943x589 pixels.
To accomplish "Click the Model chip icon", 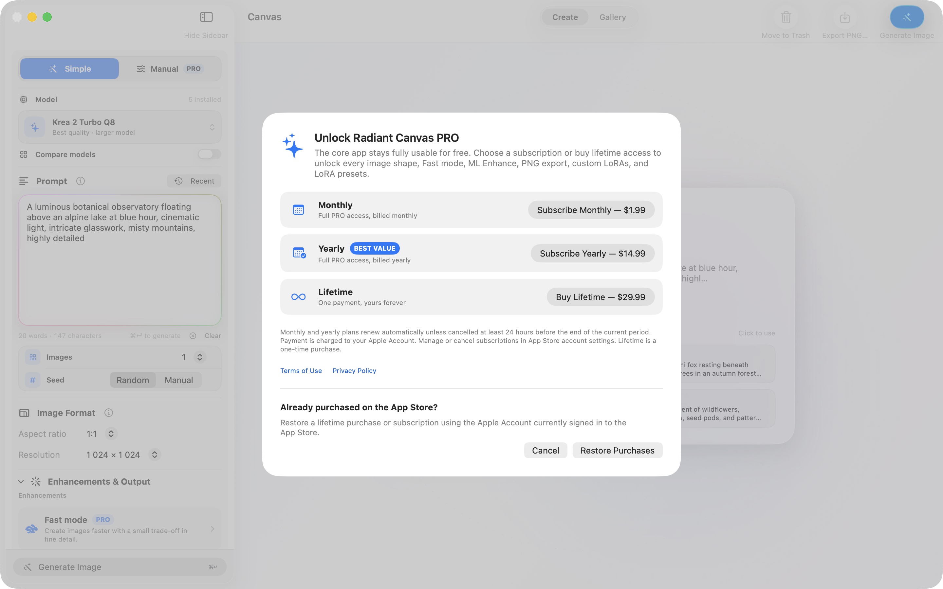I will coord(23,99).
